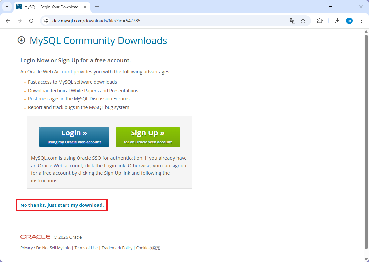The width and height of the screenshot is (369, 262).
Task: Open the Downloads icon in toolbar
Action: pos(338,20)
